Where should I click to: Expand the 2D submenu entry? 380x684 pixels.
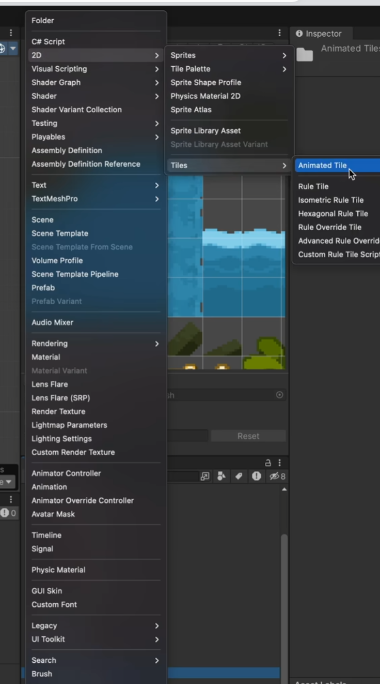pyautogui.click(x=96, y=55)
